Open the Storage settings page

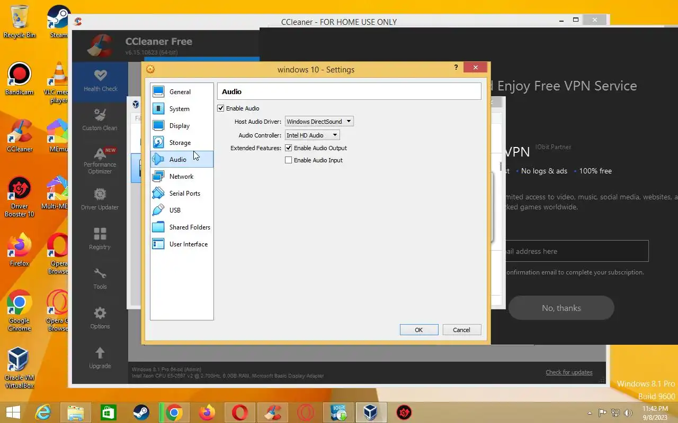(182, 143)
